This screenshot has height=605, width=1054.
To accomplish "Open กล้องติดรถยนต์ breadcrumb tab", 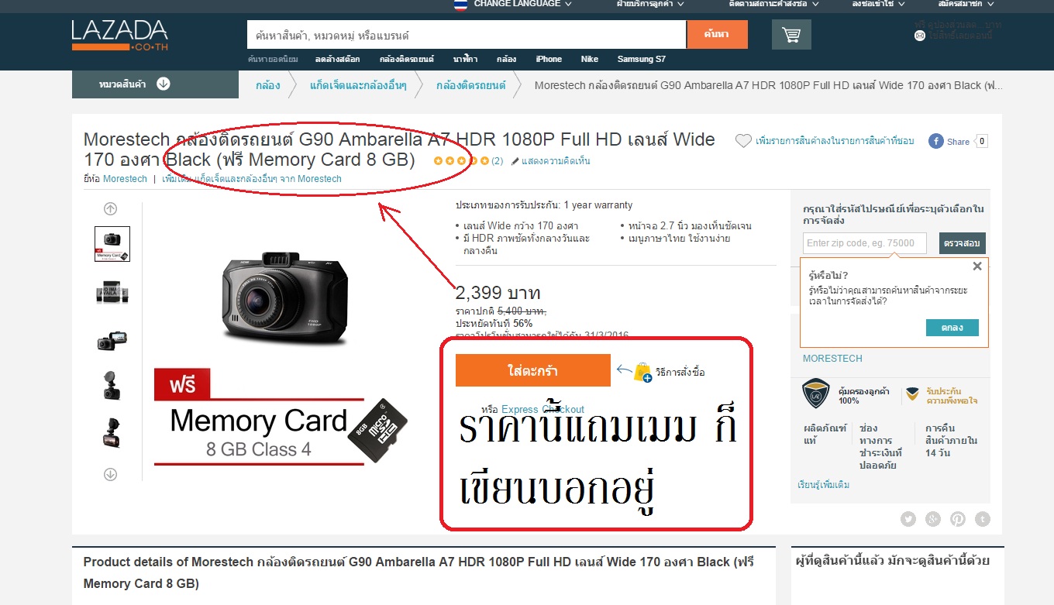I will click(470, 85).
